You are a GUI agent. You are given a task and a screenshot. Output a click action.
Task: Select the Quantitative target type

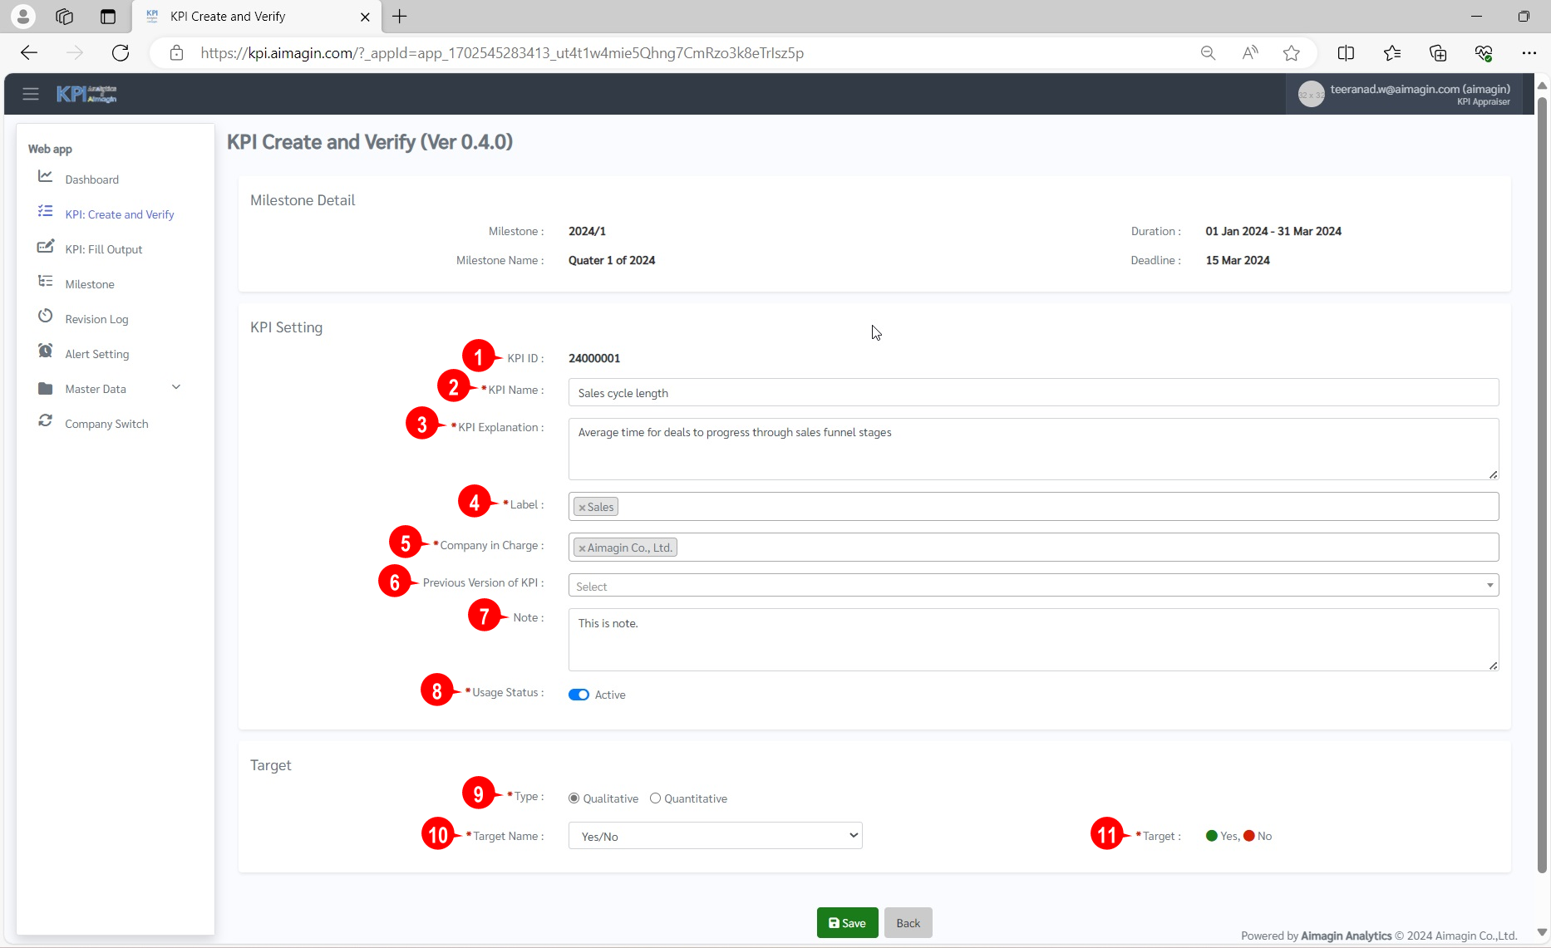pos(655,798)
